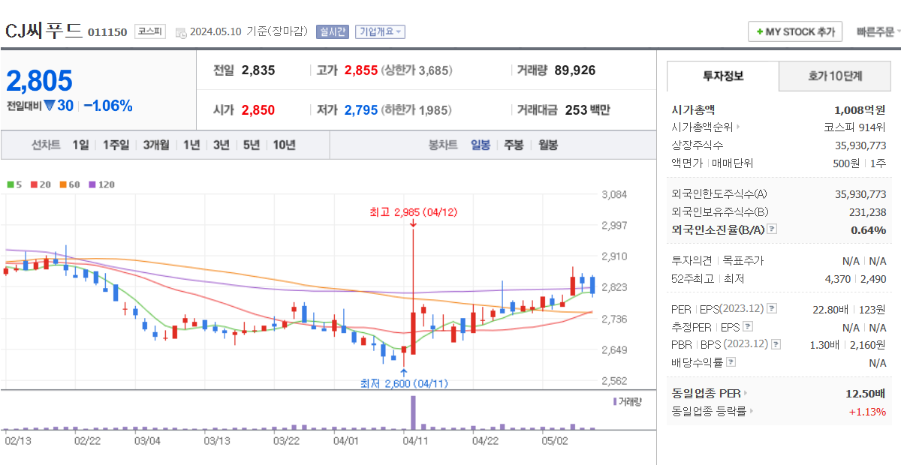Click the +1.13% sector change value
Viewport: 901px width, 465px height.
click(x=867, y=411)
